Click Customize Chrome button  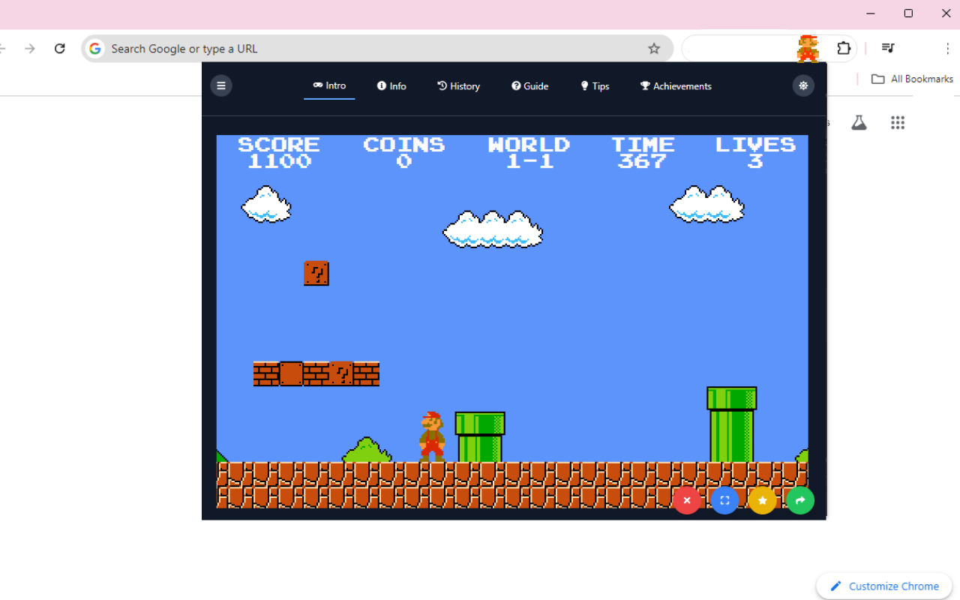(884, 586)
